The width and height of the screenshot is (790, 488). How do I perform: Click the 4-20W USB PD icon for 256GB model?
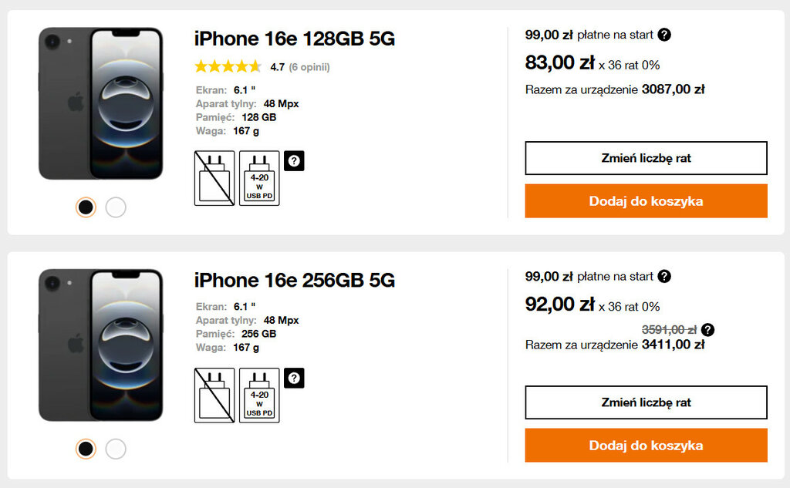[x=259, y=395]
